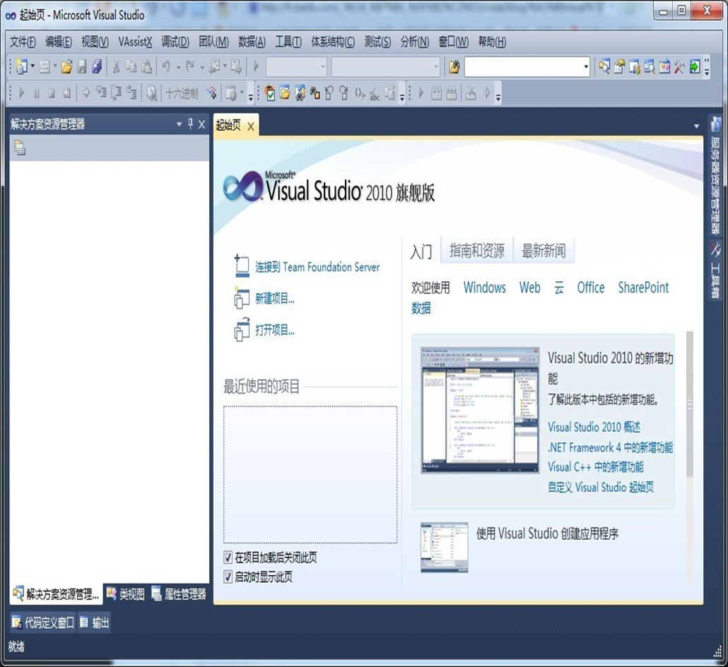
Task: Open the Undo history dropdown arrow
Action: coord(178,67)
